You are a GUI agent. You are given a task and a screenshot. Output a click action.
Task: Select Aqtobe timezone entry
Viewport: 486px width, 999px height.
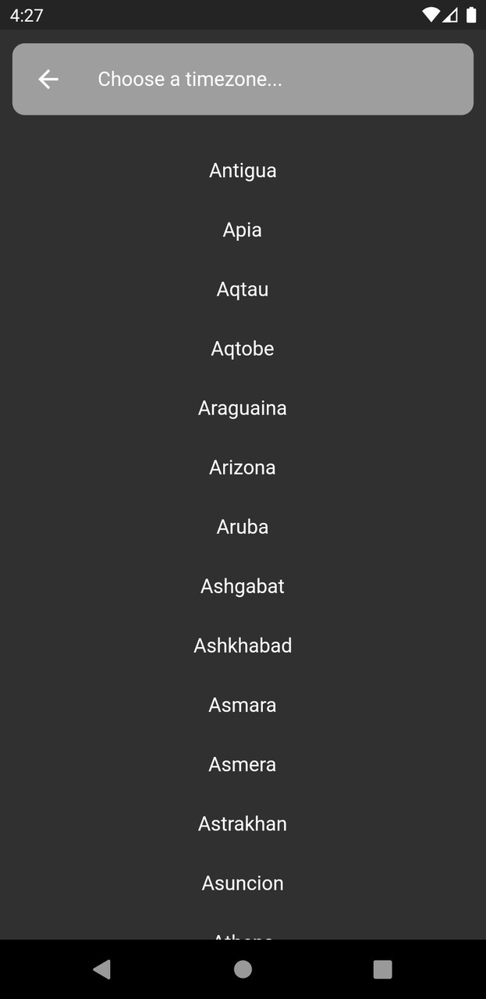pos(243,348)
